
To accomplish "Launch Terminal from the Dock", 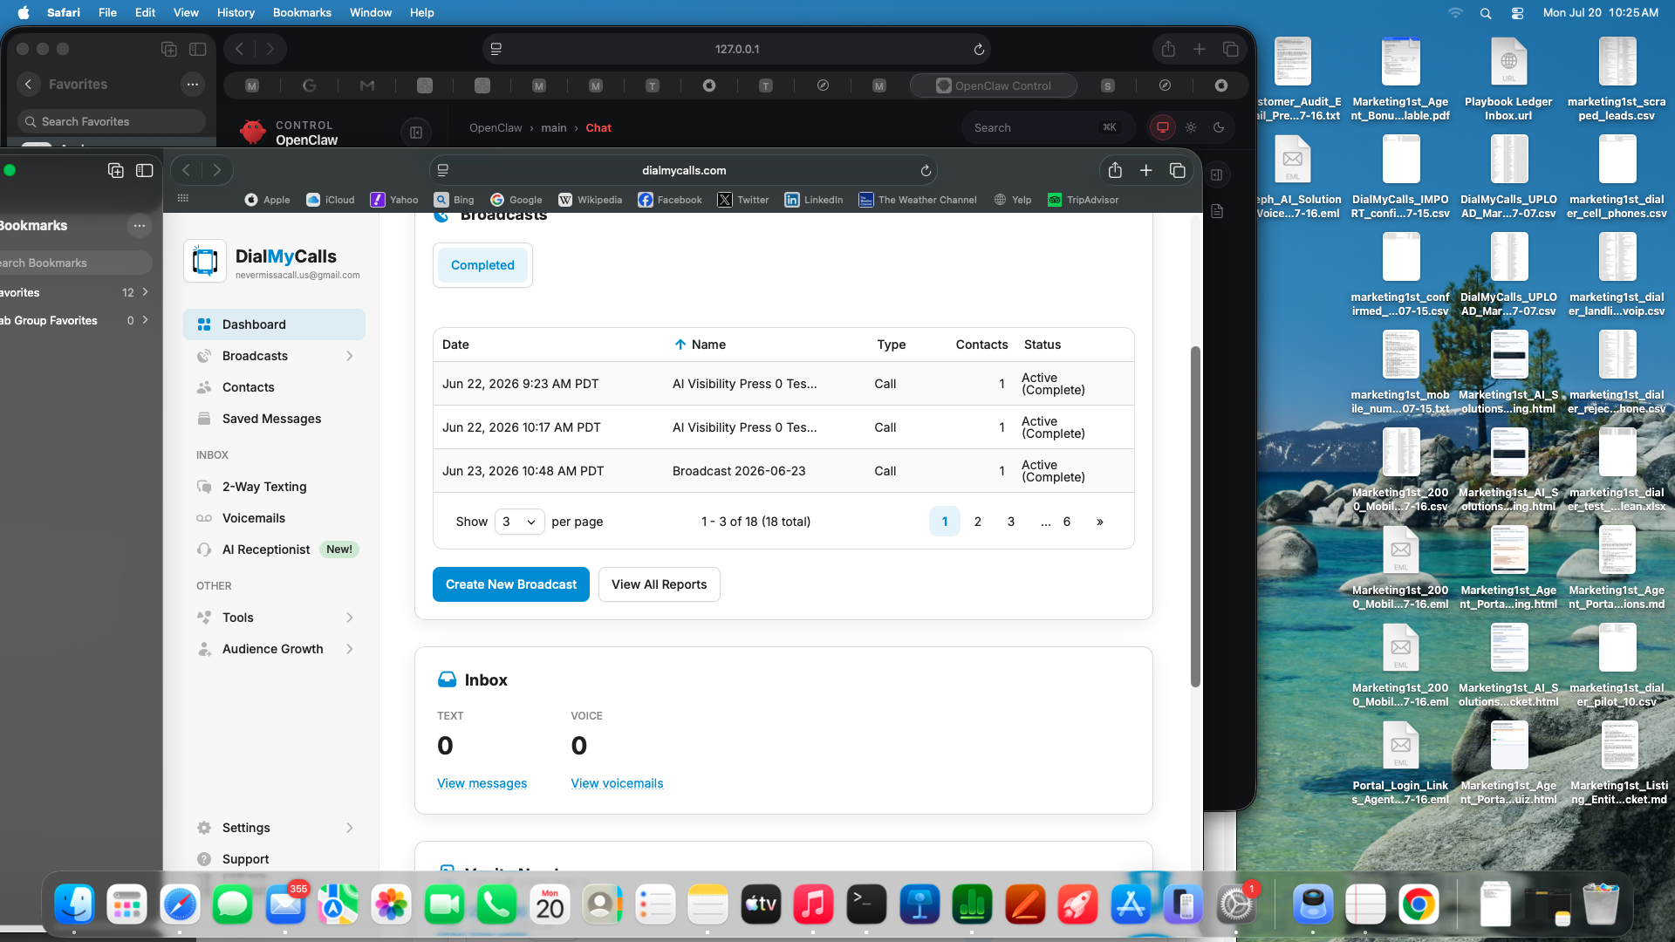I will point(866,904).
